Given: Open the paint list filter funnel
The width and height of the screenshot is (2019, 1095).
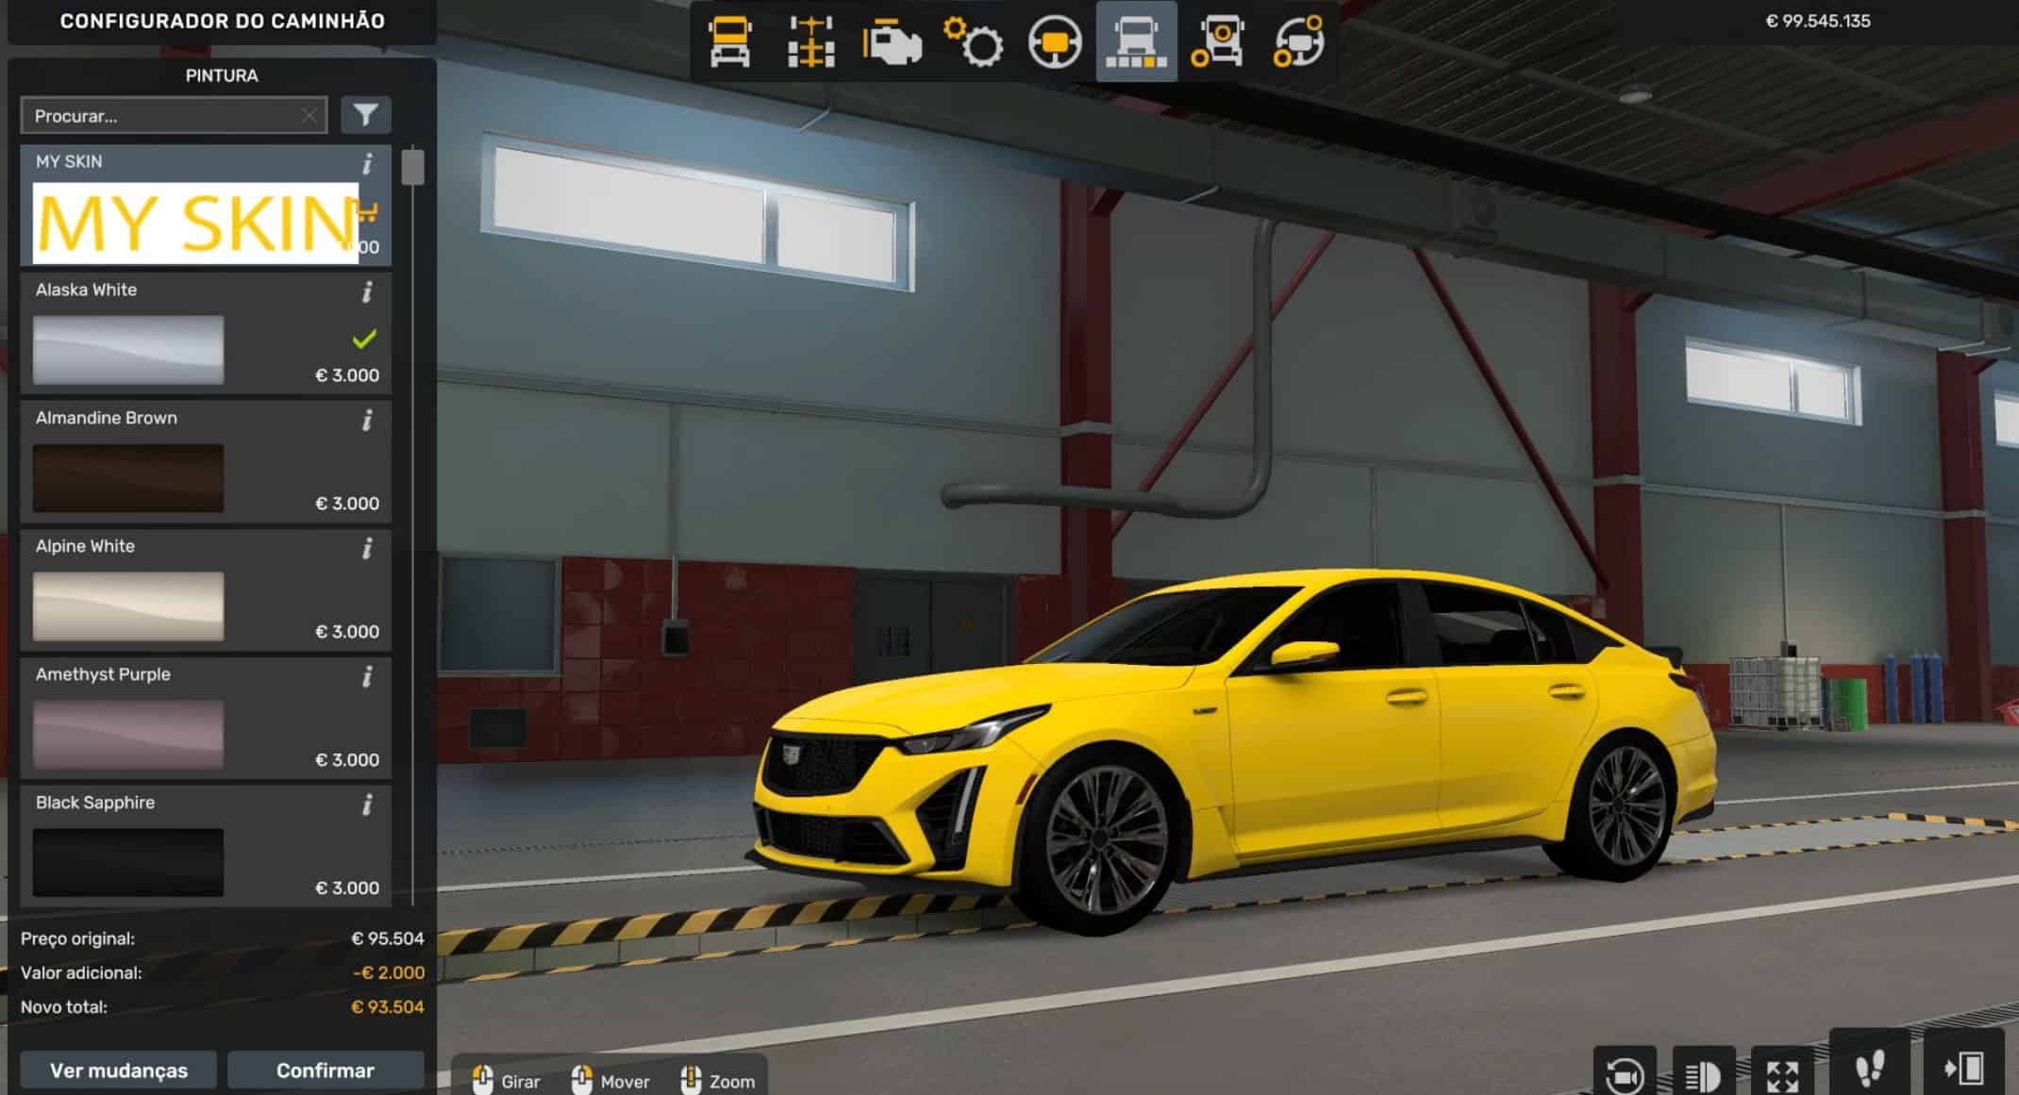Looking at the screenshot, I should click(365, 115).
